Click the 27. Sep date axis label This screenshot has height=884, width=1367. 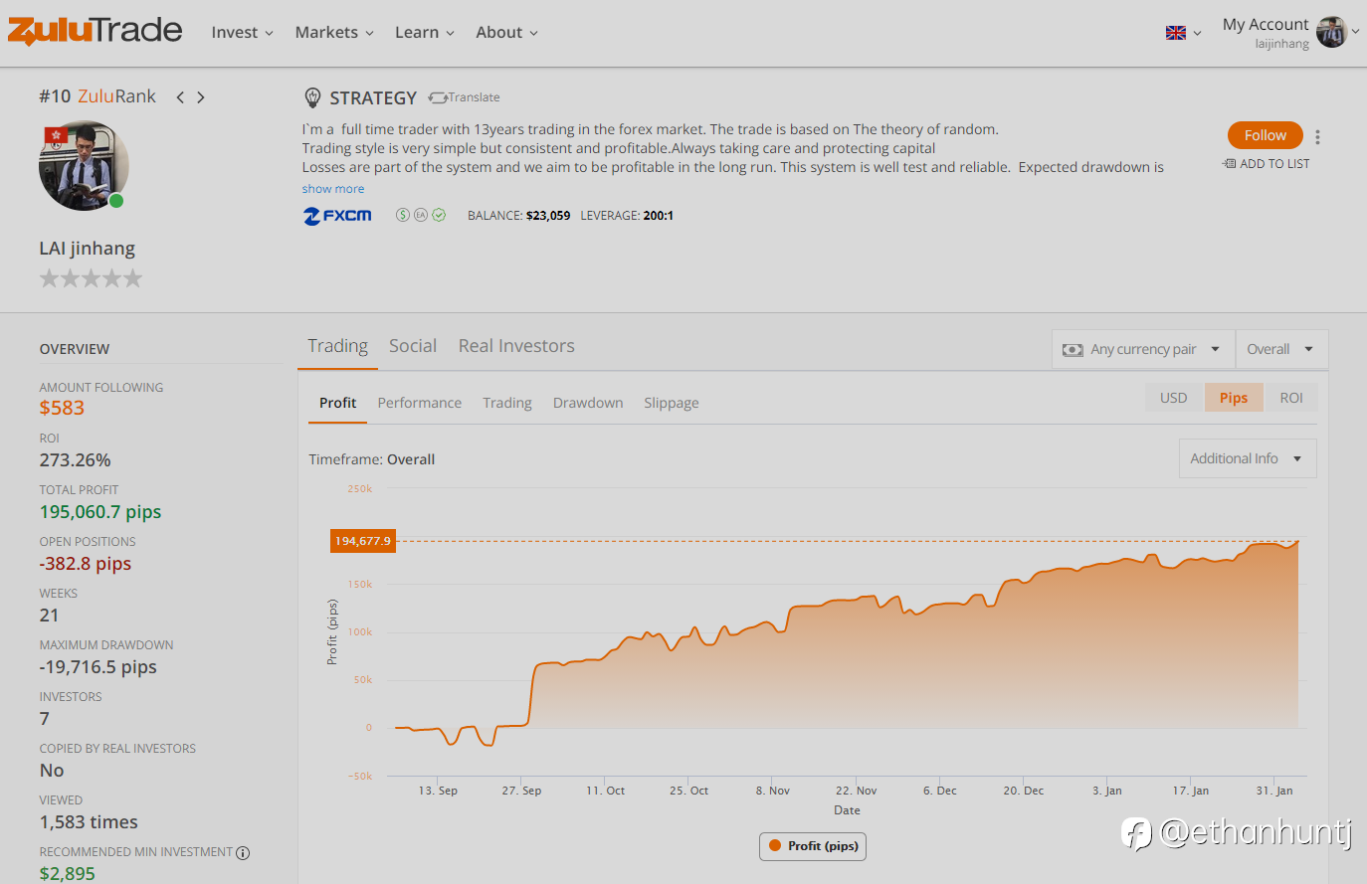pos(521,791)
